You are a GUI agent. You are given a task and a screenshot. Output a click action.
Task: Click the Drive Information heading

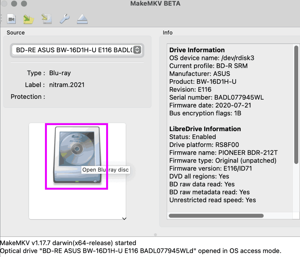point(197,50)
